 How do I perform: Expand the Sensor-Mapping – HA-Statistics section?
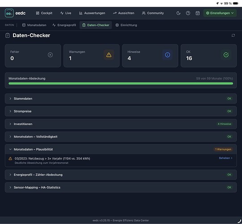pyautogui.click(x=121, y=187)
